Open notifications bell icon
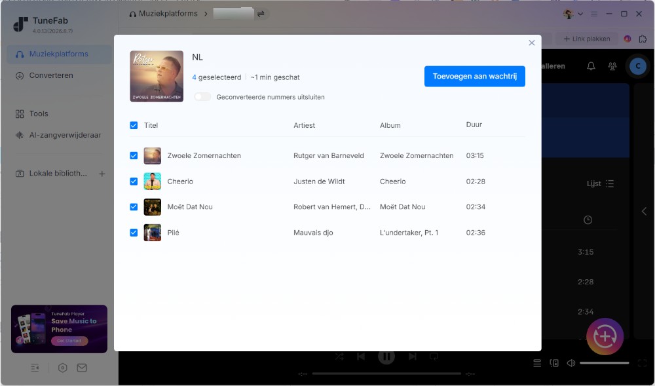The height and width of the screenshot is (386, 655). click(591, 66)
